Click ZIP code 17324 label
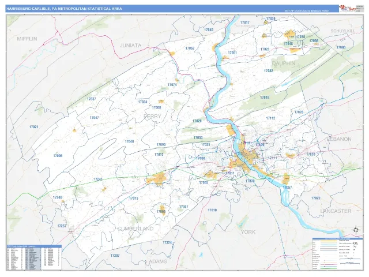369x277 pixels. coord(167,242)
